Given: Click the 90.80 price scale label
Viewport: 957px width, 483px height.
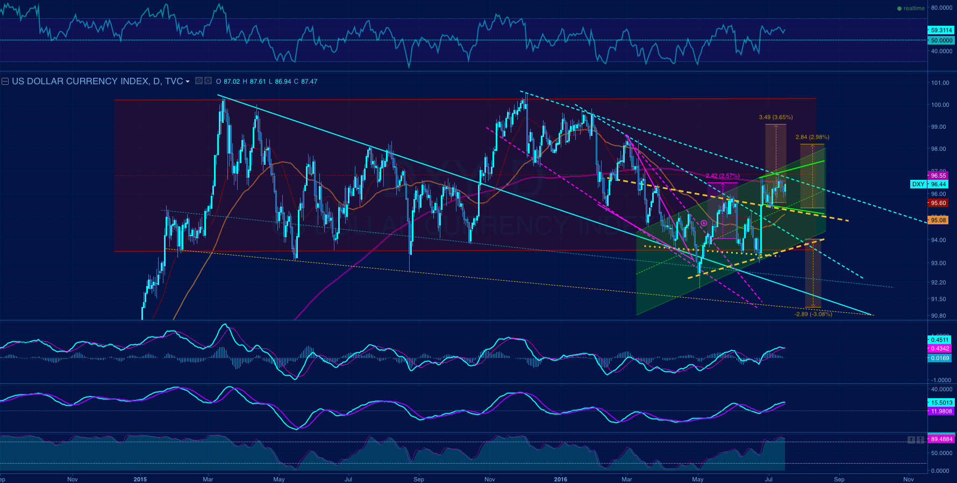Looking at the screenshot, I should (939, 316).
